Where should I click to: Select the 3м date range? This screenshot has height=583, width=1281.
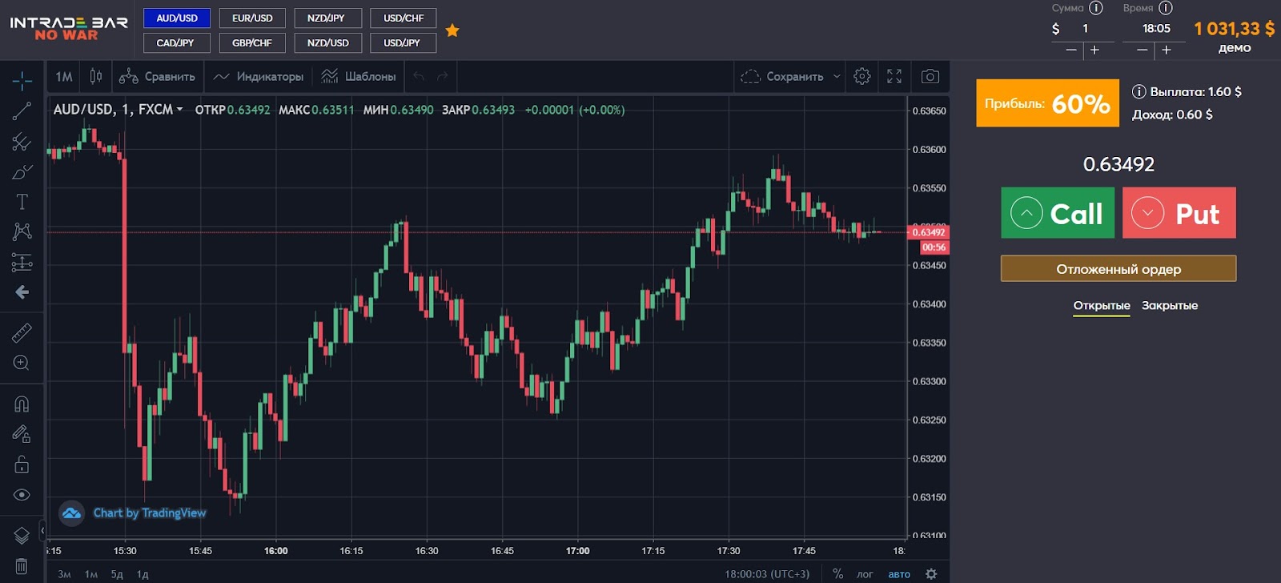[65, 574]
